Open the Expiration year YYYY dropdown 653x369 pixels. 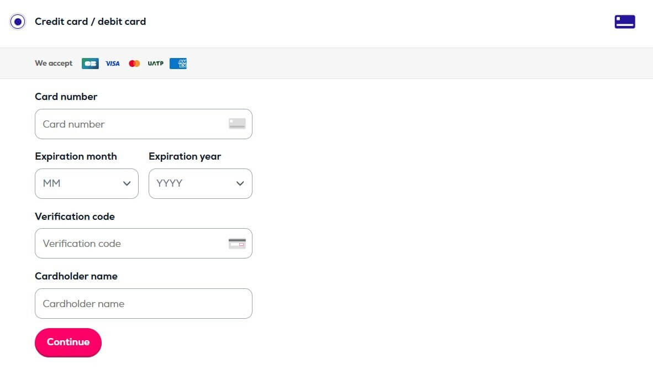point(201,183)
